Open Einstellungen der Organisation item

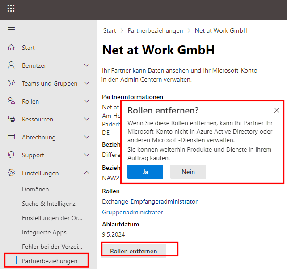click(x=52, y=218)
